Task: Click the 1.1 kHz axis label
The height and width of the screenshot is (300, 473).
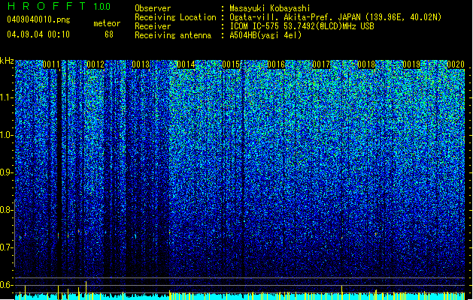Action: click(7, 97)
